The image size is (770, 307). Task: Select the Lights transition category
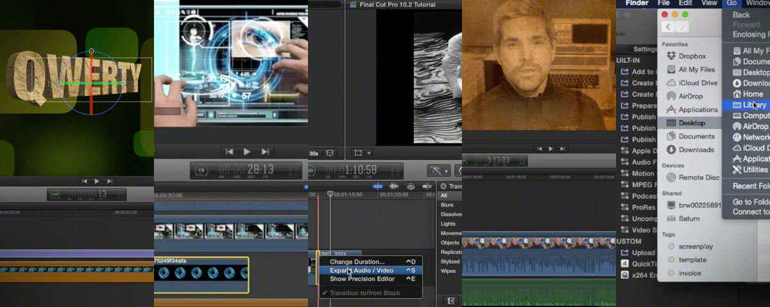pos(449,224)
